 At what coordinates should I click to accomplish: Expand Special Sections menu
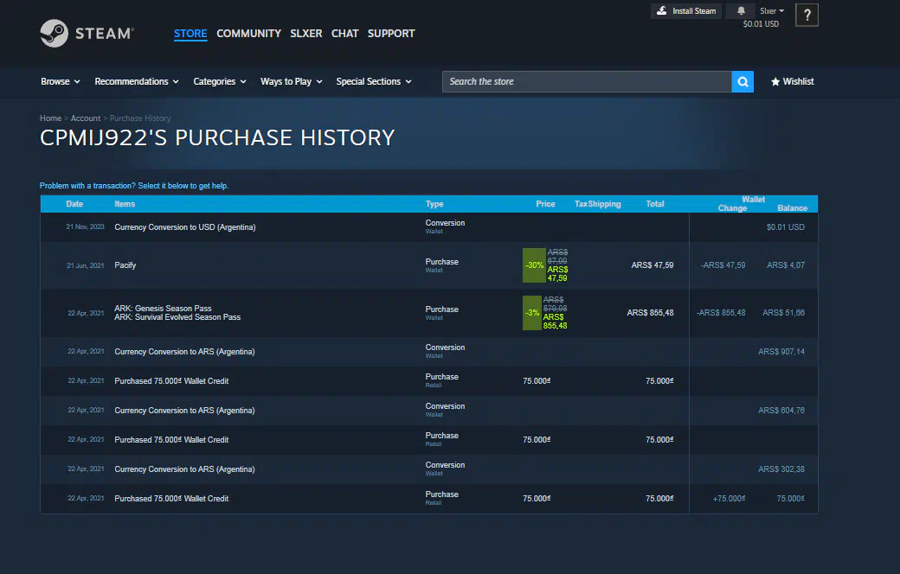(374, 81)
